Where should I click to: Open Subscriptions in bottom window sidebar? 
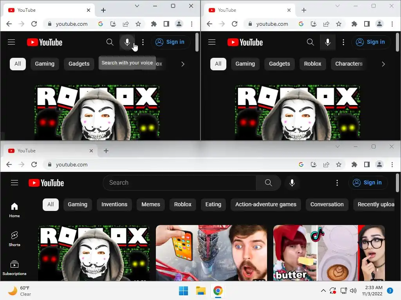click(x=14, y=268)
